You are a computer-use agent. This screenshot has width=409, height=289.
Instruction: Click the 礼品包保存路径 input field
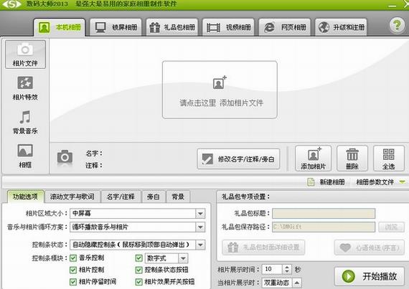click(x=324, y=227)
